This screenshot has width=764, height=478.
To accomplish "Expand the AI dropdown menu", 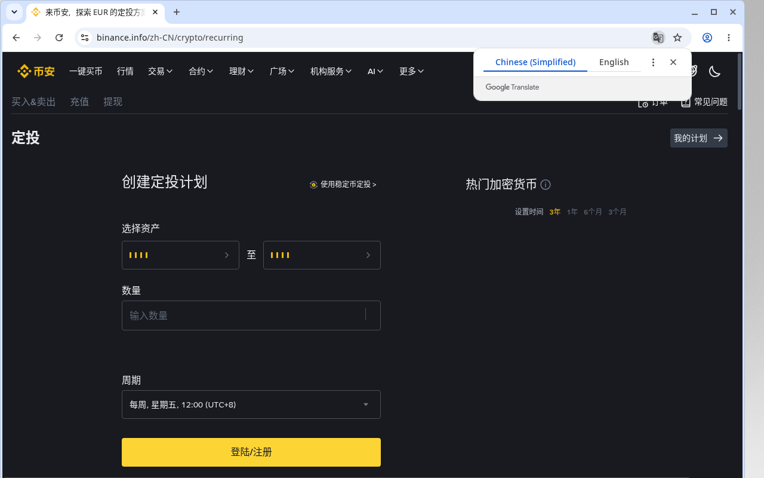I will (375, 71).
